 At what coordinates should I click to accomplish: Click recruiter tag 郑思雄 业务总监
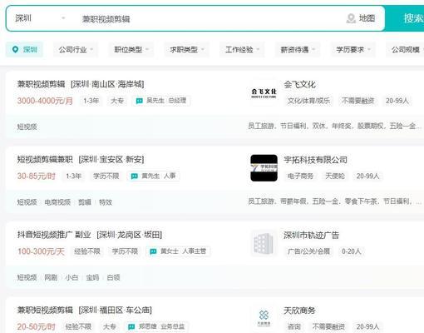tap(156, 326)
